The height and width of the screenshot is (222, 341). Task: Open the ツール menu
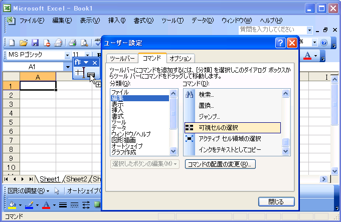[173, 21]
